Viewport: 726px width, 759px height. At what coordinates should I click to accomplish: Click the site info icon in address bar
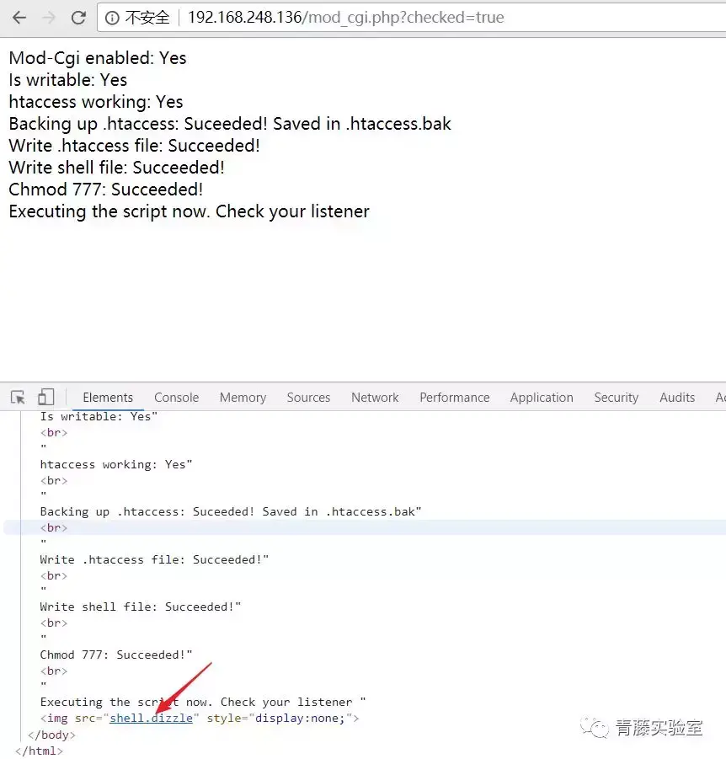pos(112,18)
